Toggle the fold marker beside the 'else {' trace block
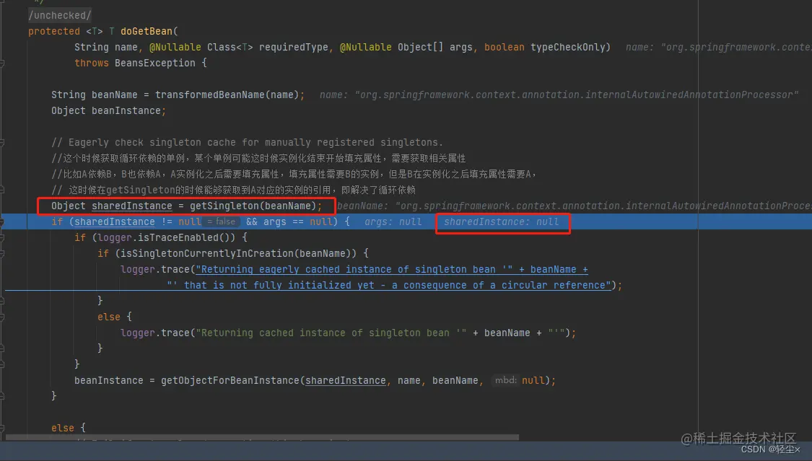The image size is (812, 461). pos(2,317)
